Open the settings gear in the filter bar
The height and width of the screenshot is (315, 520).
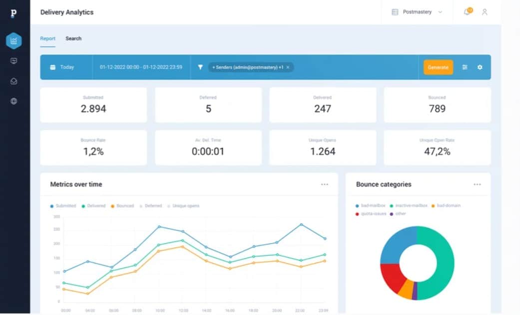tap(480, 67)
